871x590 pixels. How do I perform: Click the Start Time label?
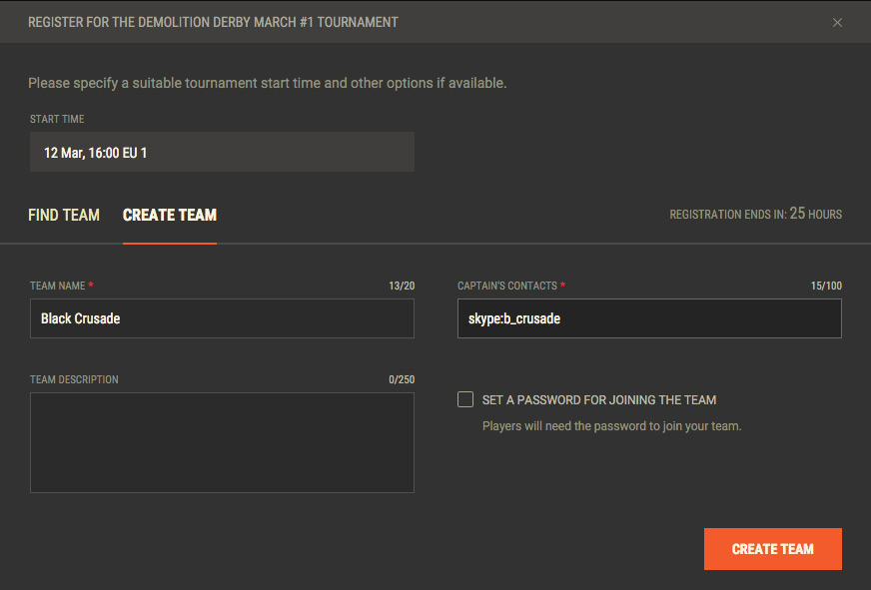[57, 120]
